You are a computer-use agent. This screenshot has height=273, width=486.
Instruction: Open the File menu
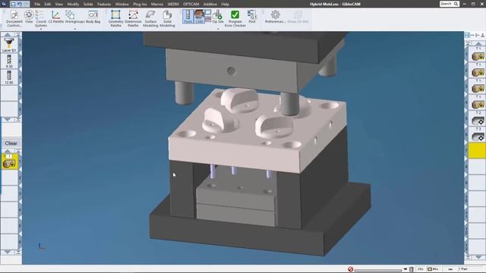click(37, 5)
